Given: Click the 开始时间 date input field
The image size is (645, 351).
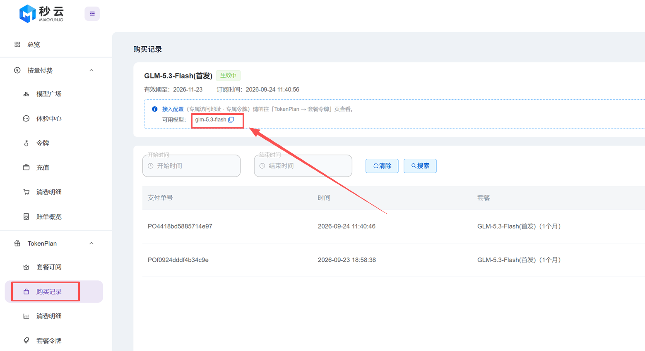Looking at the screenshot, I should (192, 166).
